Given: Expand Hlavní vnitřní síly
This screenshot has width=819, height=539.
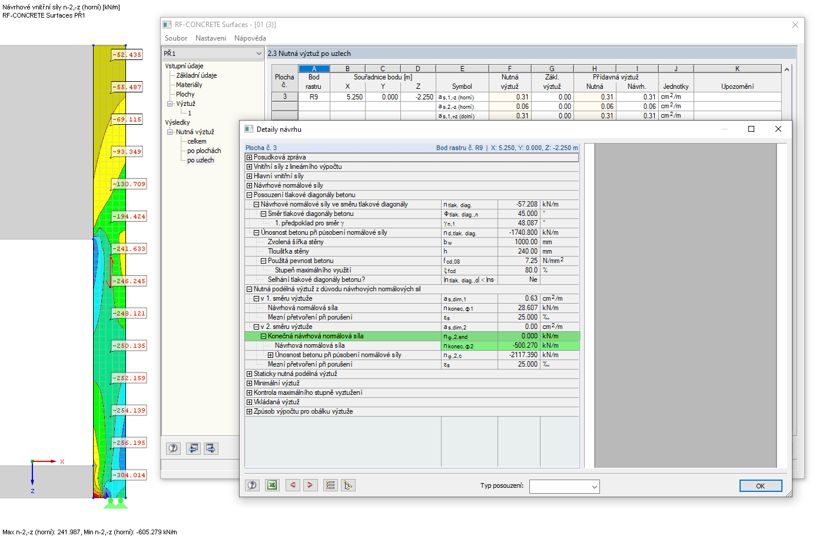Looking at the screenshot, I should [249, 176].
